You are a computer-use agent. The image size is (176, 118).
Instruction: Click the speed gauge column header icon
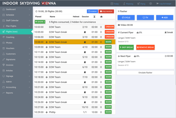coord(101,17)
